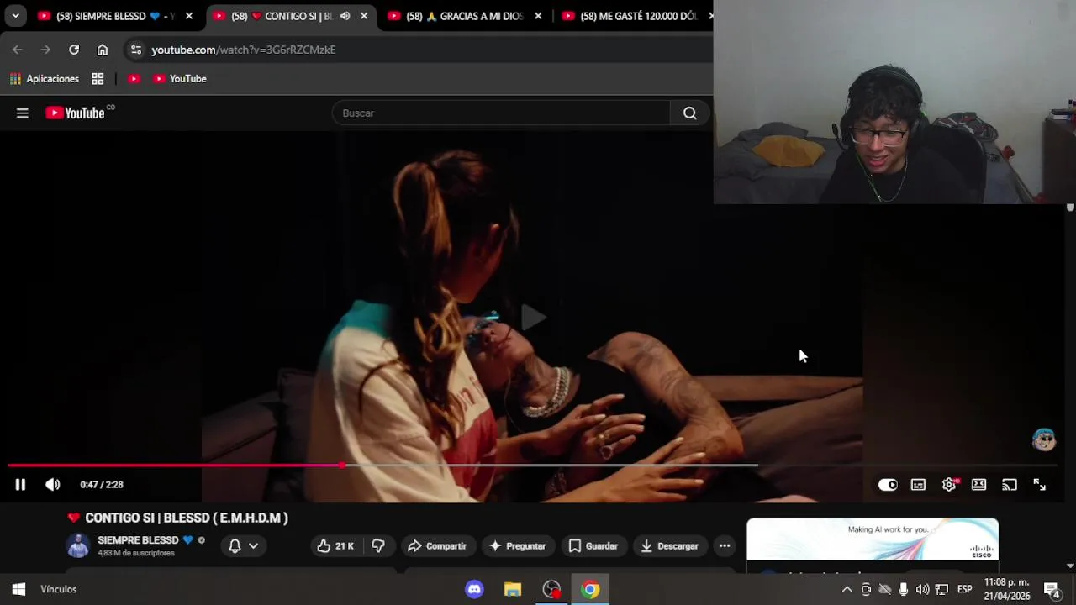This screenshot has height=605, width=1076.
Task: Open the ME GASTÉ 120.000 DÓL tab
Action: click(x=639, y=16)
